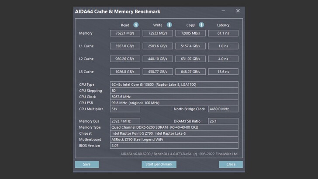
Task: Select CPU Stepping value B0
Action: coord(174,91)
